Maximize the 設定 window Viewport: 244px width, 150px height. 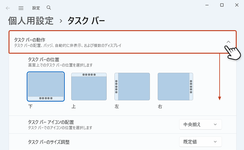[222, 5]
